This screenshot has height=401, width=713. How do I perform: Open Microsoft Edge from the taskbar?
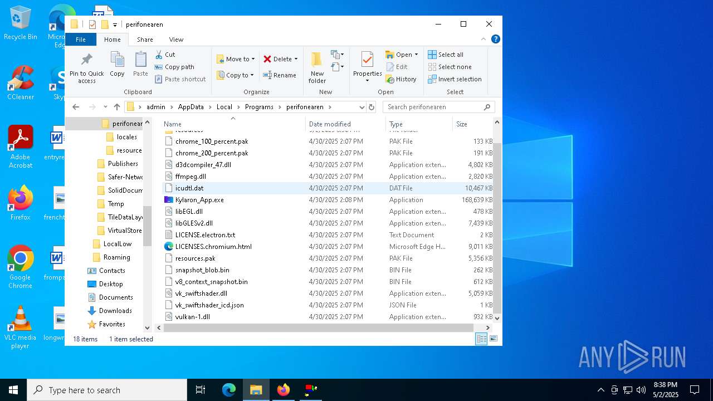(x=229, y=390)
